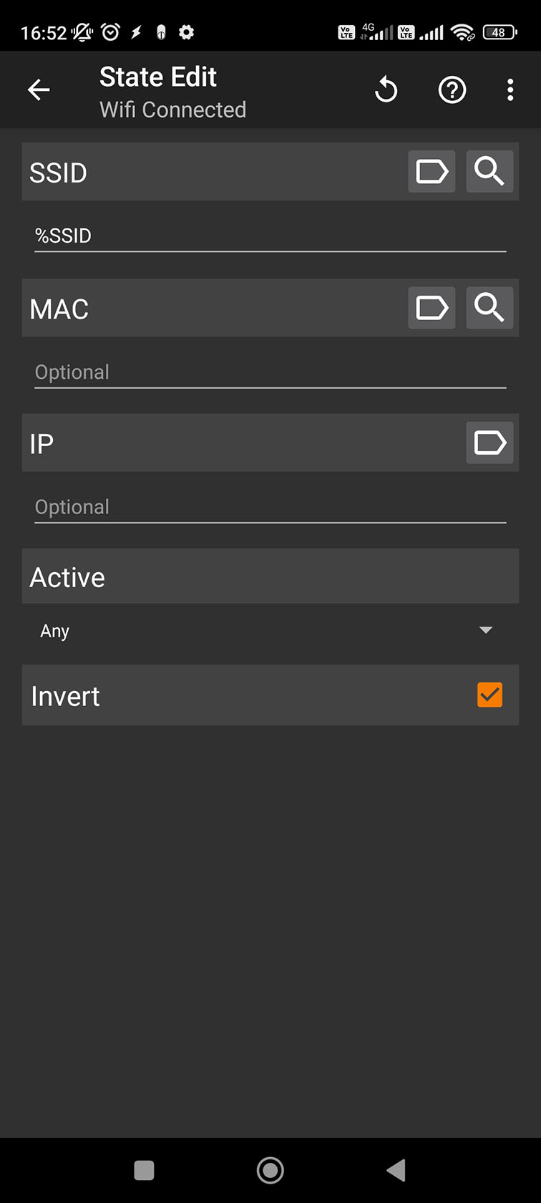Click the magnifying glass to scan for SSIDs
Screen dimensions: 541x1203
[x=489, y=171]
